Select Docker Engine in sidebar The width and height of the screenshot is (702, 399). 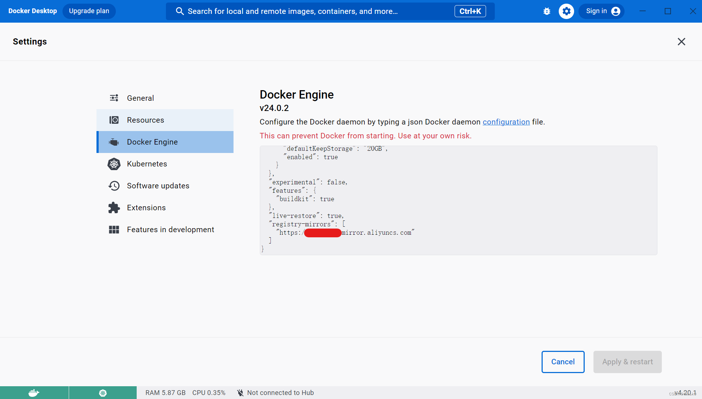152,142
